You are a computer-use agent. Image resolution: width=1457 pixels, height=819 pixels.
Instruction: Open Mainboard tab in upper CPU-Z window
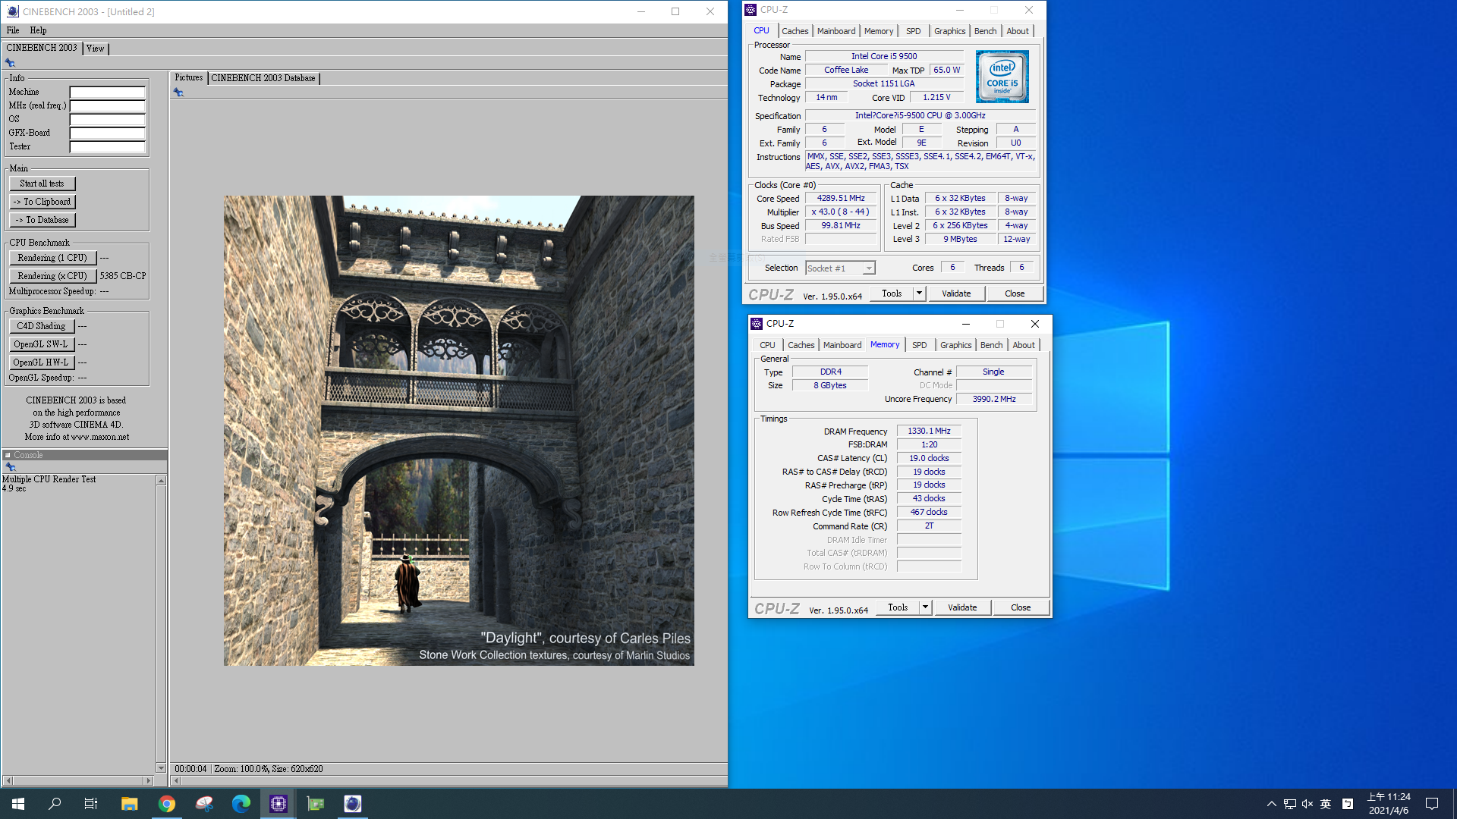click(x=836, y=31)
